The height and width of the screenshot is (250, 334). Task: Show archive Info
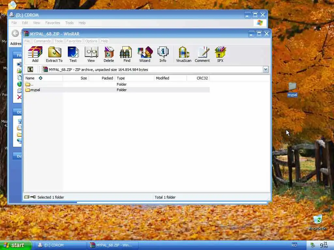163,54
